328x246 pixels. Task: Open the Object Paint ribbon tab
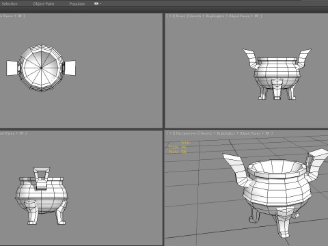point(44,4)
